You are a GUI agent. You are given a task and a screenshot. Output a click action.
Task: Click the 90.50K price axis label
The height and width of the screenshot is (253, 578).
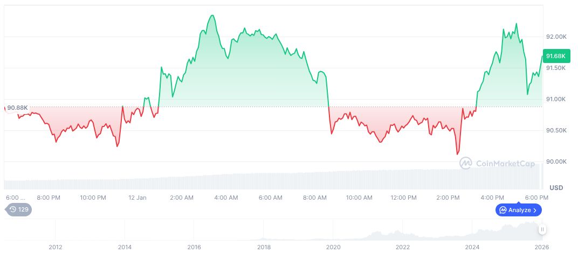tap(556, 130)
